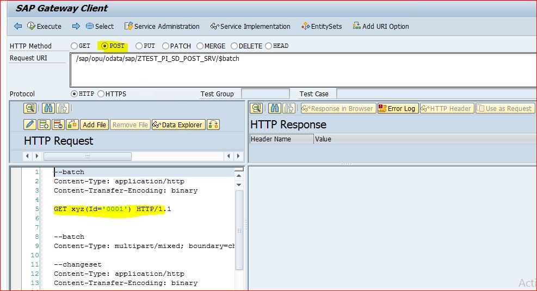Click right-arrow beside leftmost scrollbar arrow

pyautogui.click(x=36, y=156)
